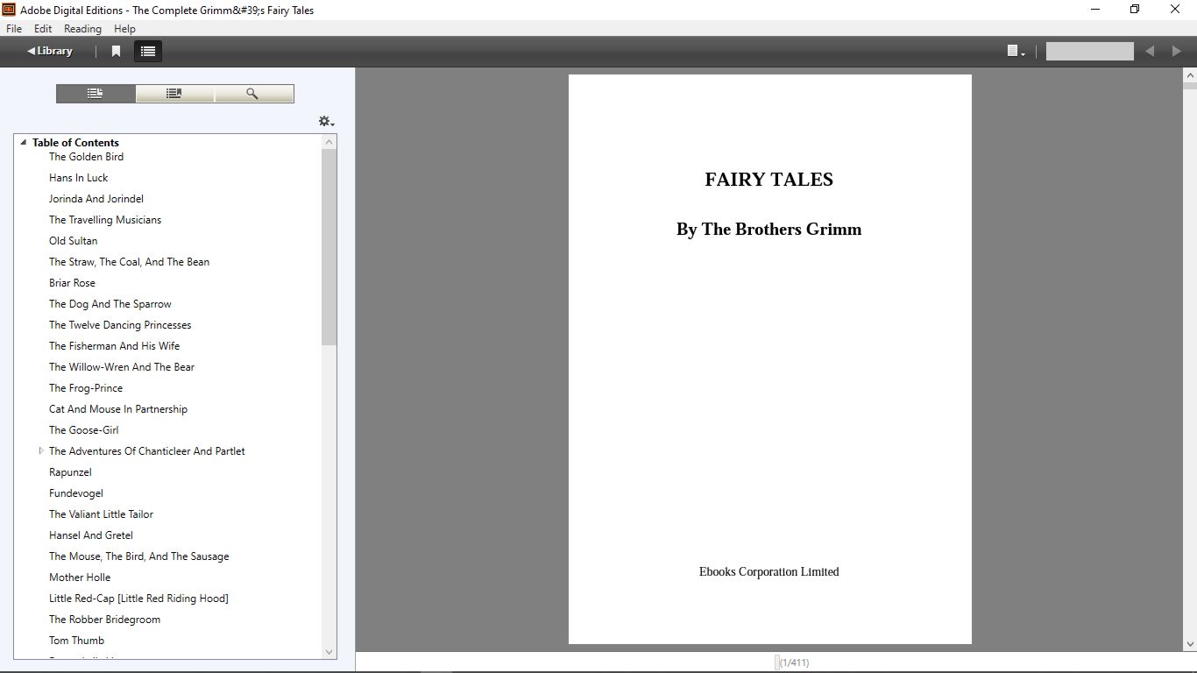Image resolution: width=1197 pixels, height=673 pixels.
Task: Open the Bookmarks panel tab
Action: point(174,94)
